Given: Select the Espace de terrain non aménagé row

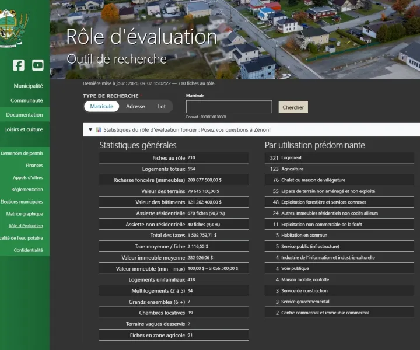Looking at the screenshot, I should tap(339, 191).
